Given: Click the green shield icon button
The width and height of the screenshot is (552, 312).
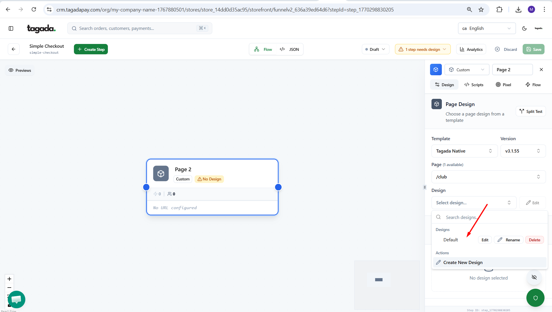Looking at the screenshot, I should [x=535, y=298].
